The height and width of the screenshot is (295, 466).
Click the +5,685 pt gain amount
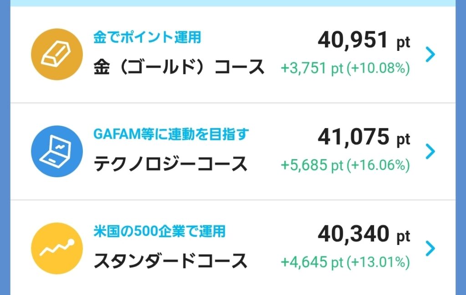point(312,165)
